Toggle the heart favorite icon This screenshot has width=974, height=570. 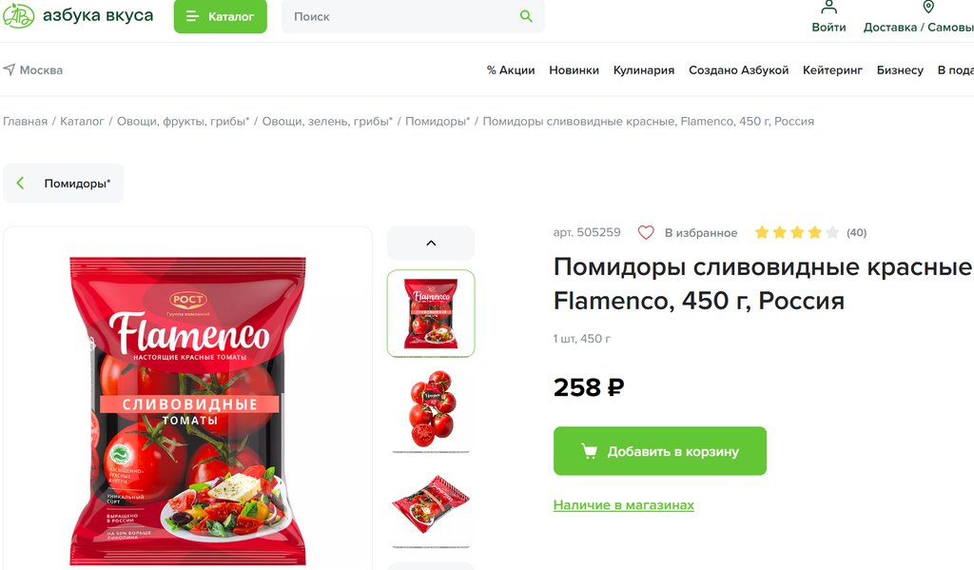point(646,232)
